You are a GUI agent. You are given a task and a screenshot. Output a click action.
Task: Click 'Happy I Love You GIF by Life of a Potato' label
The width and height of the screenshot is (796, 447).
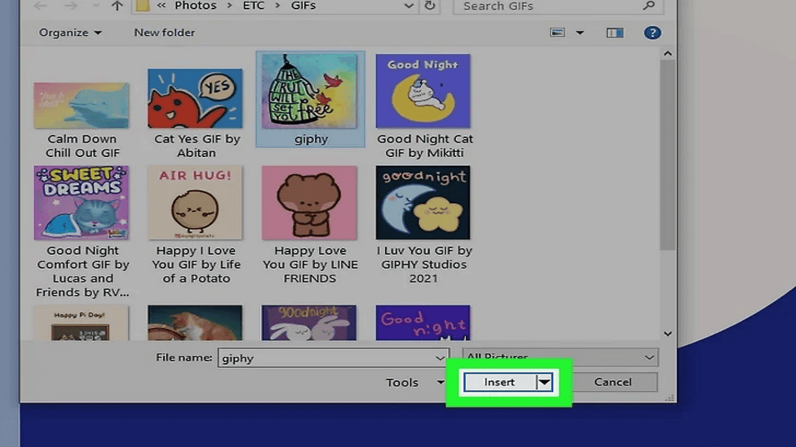click(196, 264)
